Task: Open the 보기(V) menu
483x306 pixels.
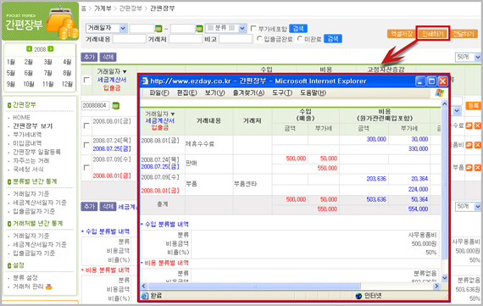Action: coord(214,92)
